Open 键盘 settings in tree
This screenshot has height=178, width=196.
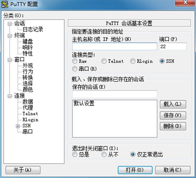(28, 41)
